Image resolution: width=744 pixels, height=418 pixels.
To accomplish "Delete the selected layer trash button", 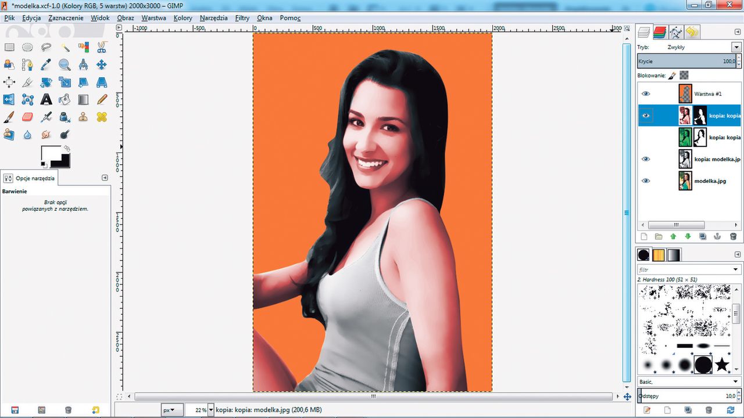I will [733, 236].
